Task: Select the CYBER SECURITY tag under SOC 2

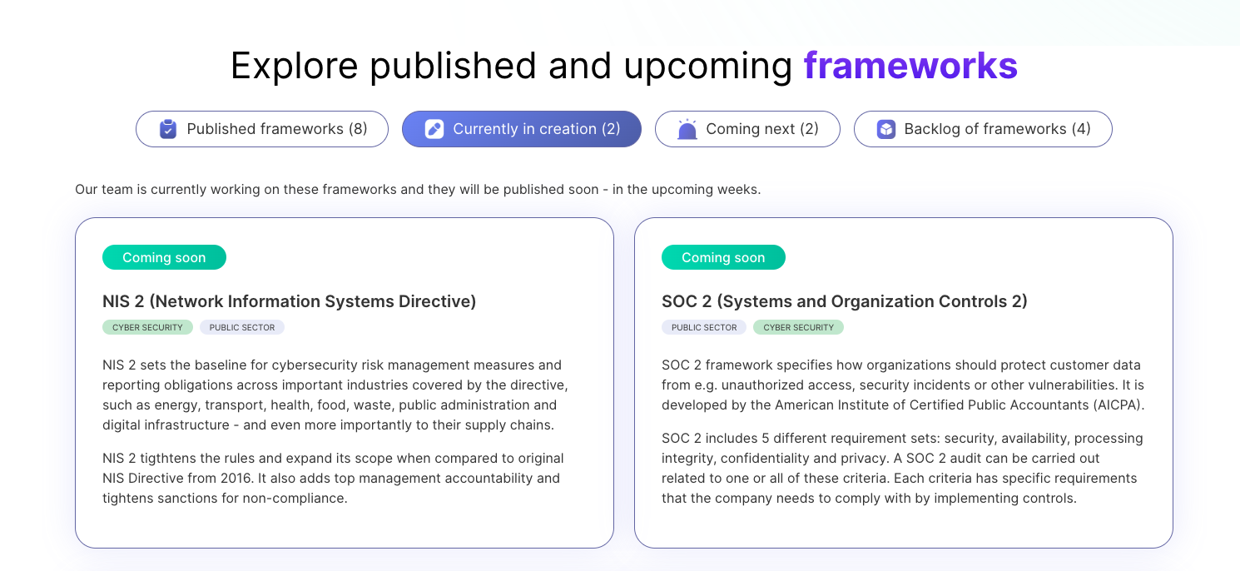Action: (x=798, y=327)
